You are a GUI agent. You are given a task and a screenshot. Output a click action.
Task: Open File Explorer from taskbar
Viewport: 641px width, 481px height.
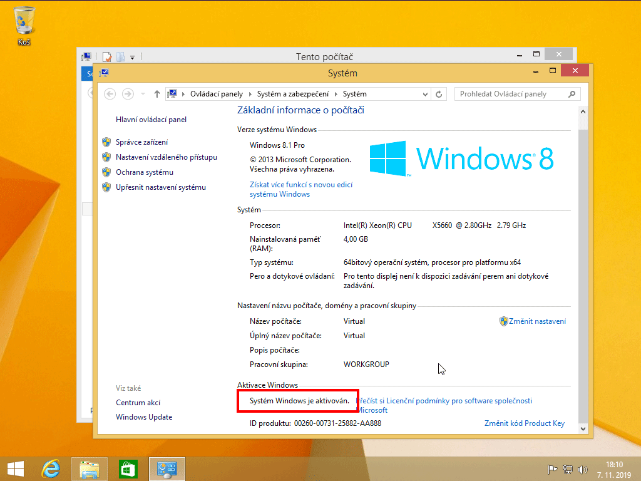coord(89,468)
